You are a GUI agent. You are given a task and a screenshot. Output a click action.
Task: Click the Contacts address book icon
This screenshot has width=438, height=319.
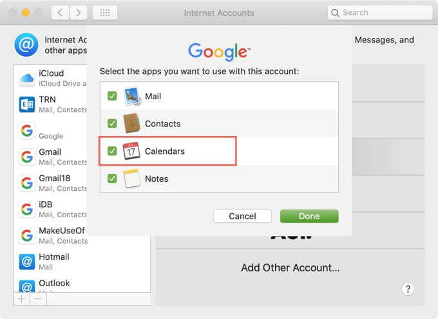pos(132,123)
